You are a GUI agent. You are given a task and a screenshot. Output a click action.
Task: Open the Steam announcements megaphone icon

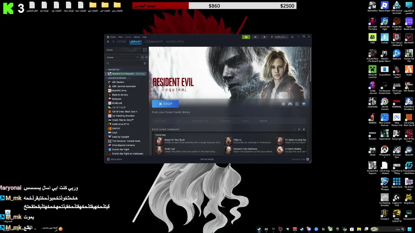click(x=255, y=37)
